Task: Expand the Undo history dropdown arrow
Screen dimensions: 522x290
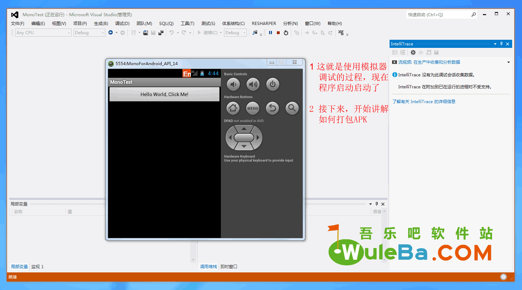Action: pyautogui.click(x=178, y=33)
